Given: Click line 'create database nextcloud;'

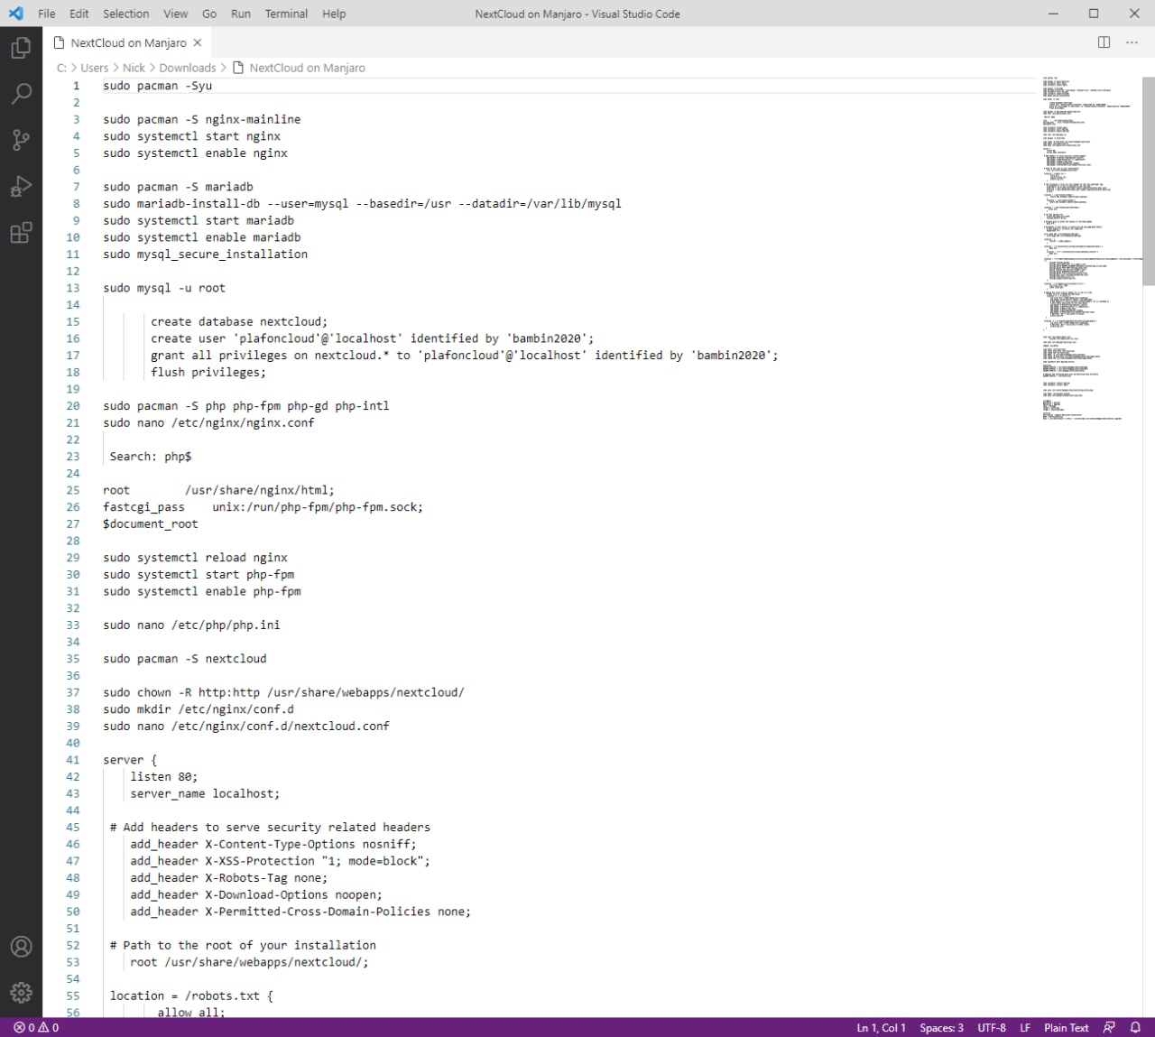Looking at the screenshot, I should click(x=239, y=321).
